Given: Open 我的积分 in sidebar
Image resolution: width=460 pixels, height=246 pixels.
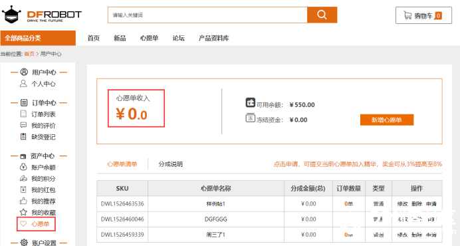Looking at the screenshot, I should pyautogui.click(x=43, y=178).
